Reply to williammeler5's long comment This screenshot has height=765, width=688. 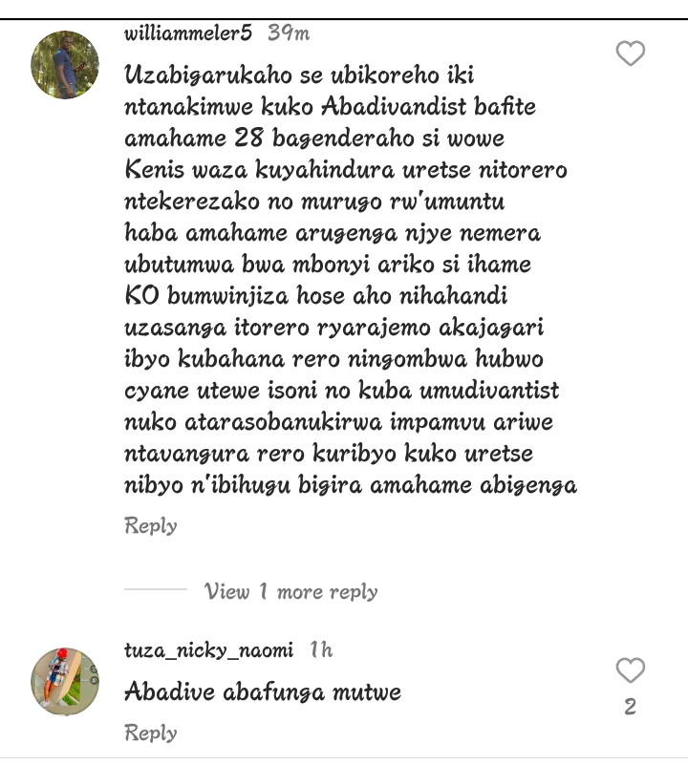[150, 526]
